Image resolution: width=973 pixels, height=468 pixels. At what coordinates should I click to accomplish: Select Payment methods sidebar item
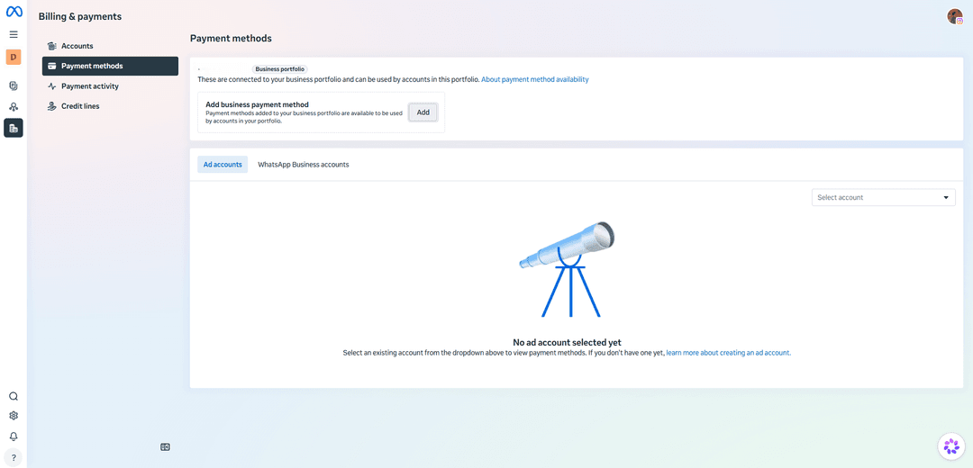coord(111,67)
